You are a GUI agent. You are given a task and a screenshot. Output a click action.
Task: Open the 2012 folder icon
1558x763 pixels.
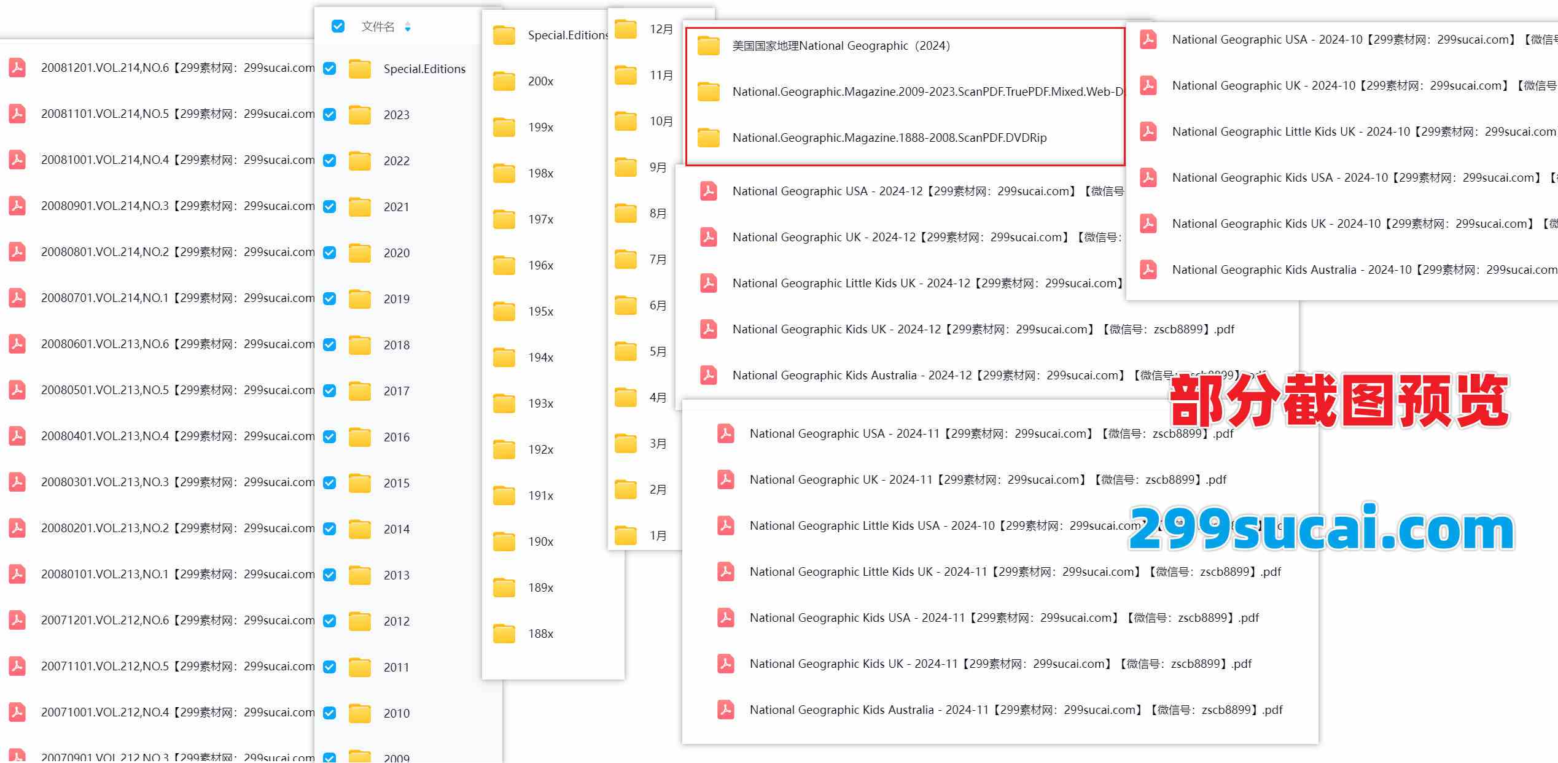pos(360,621)
